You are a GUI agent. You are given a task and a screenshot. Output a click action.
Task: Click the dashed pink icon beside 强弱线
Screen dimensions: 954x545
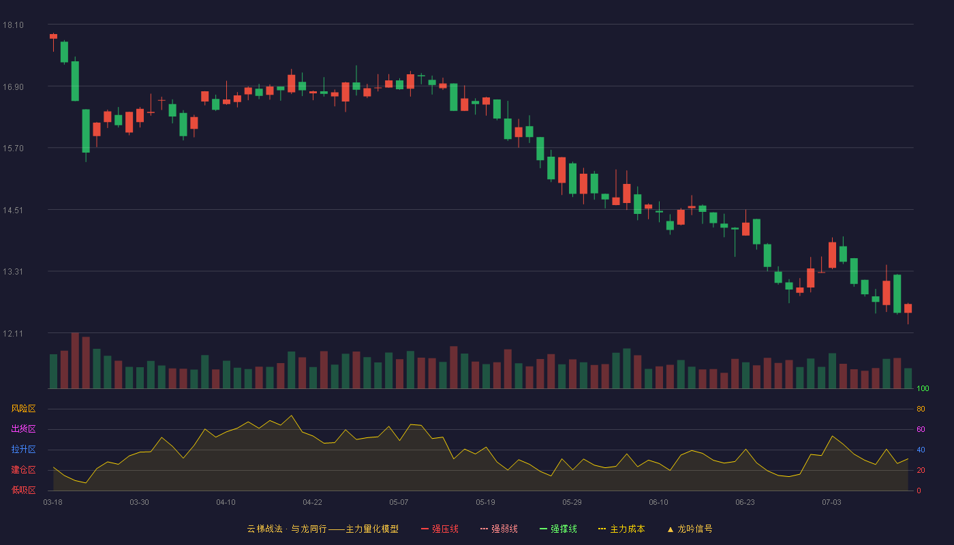[x=484, y=529]
